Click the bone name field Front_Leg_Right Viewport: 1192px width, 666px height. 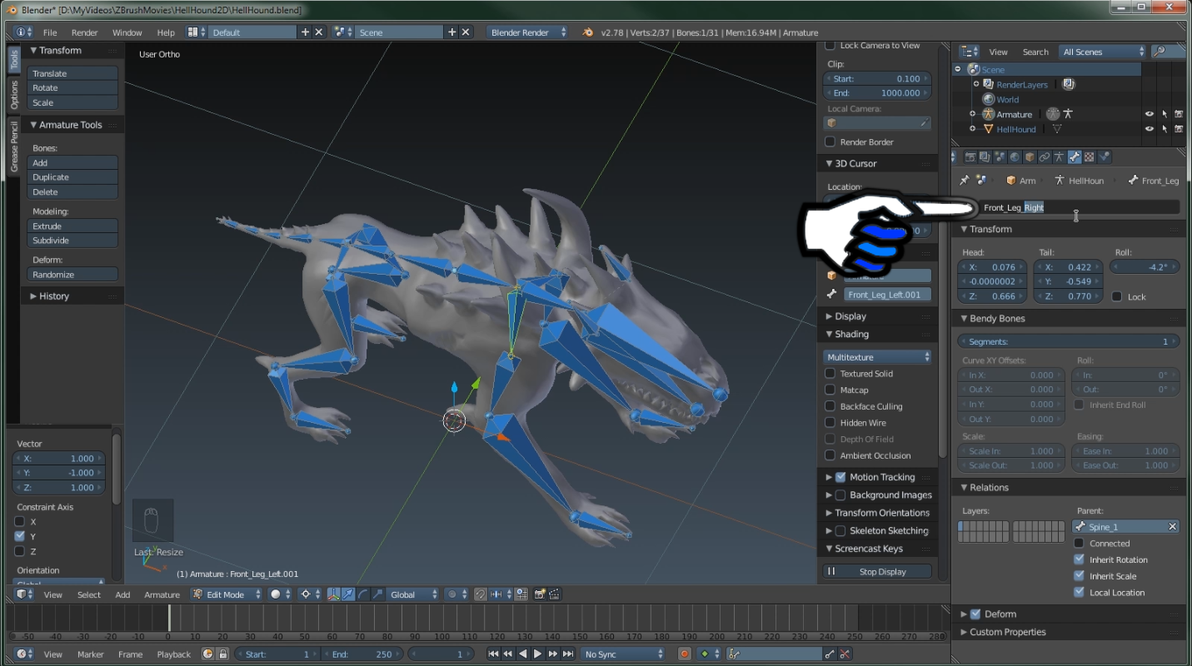click(1070, 207)
